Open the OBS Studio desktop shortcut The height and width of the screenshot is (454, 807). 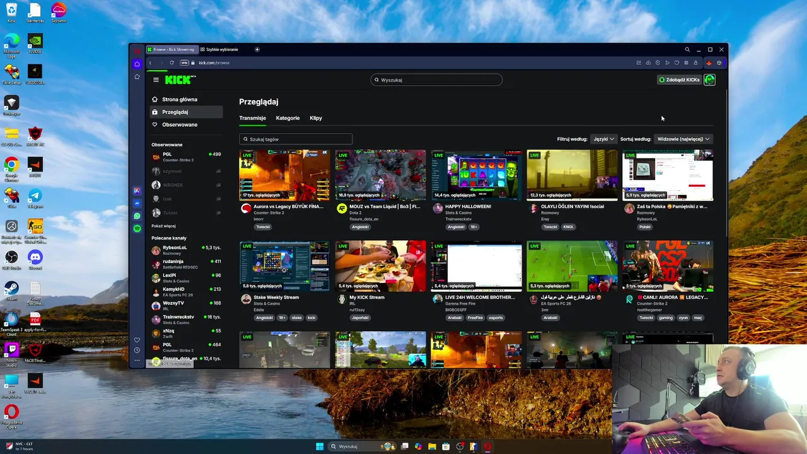pos(11,260)
